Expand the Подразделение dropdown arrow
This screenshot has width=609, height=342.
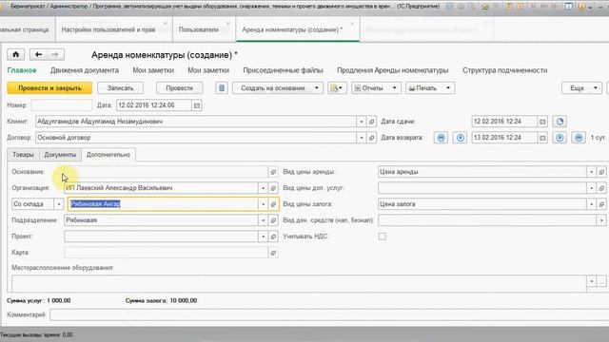click(x=263, y=220)
